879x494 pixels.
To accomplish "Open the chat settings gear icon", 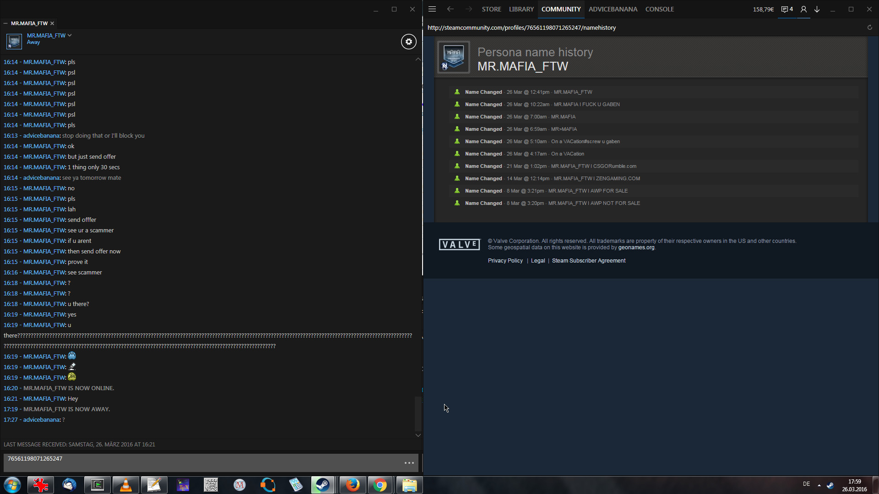I will point(408,42).
